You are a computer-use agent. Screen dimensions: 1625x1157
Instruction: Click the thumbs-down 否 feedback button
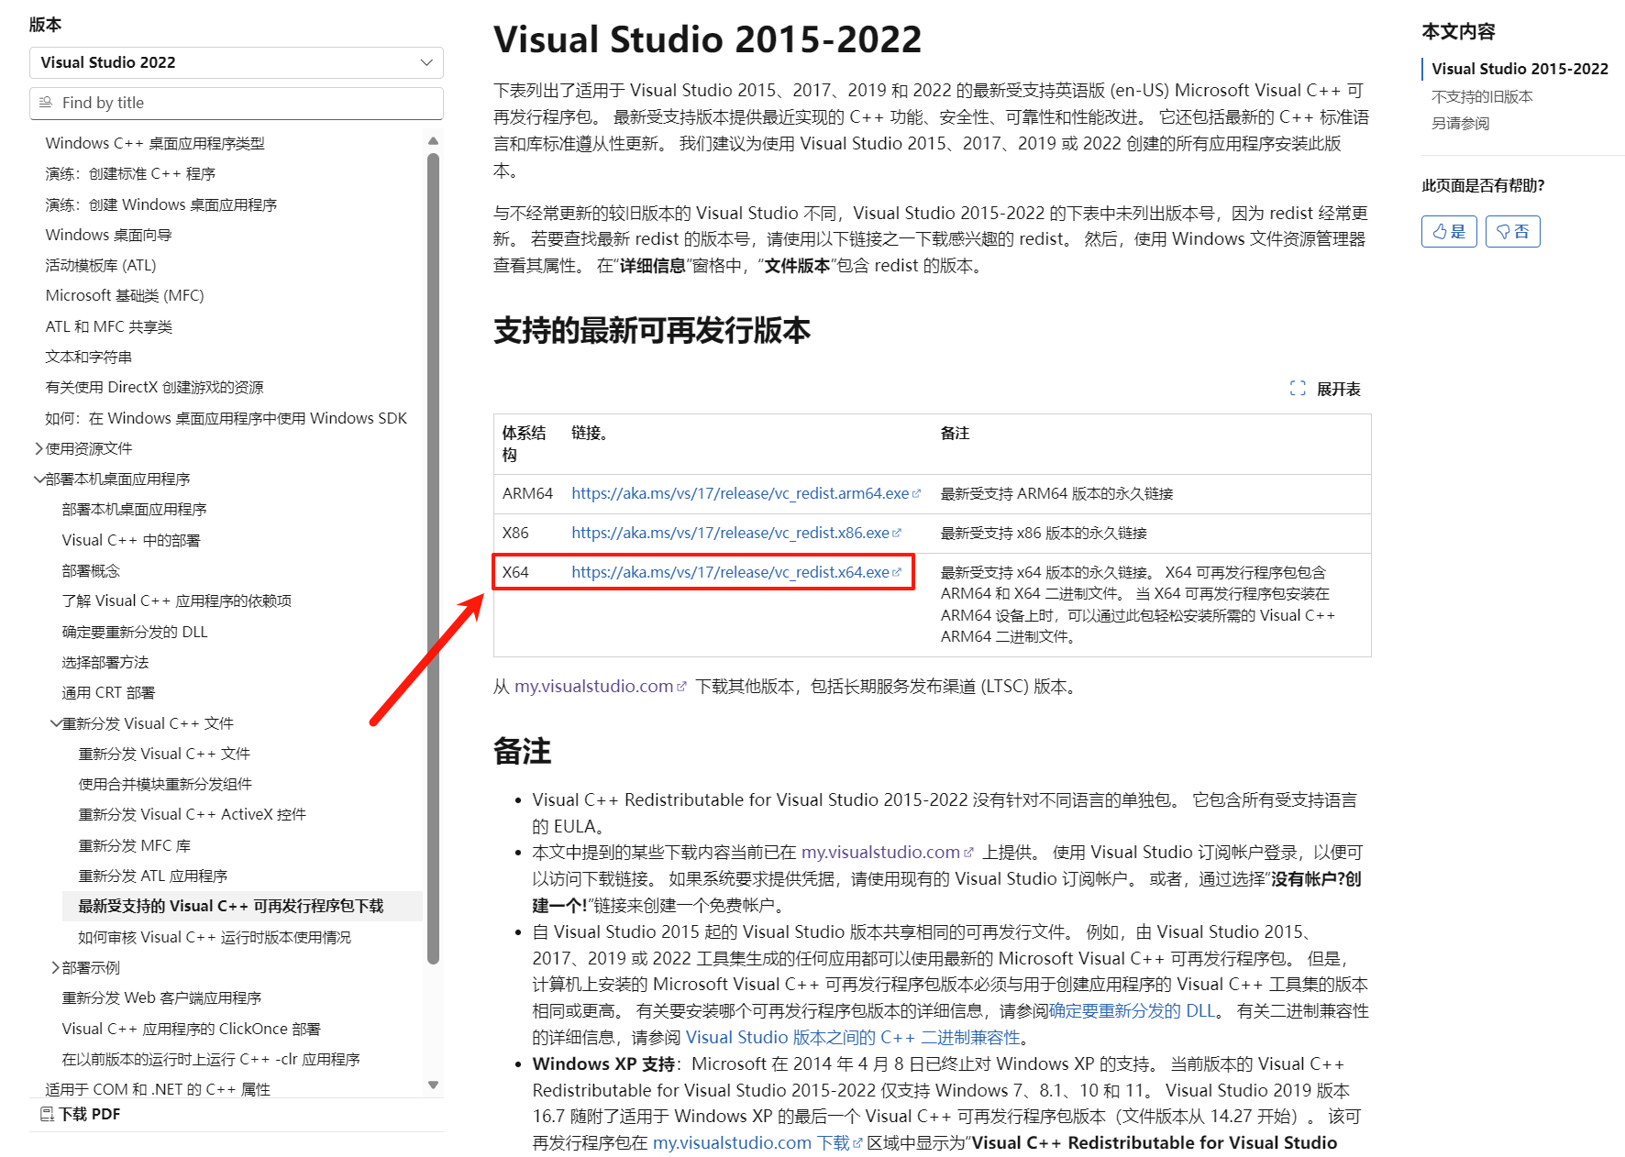[x=1512, y=232]
